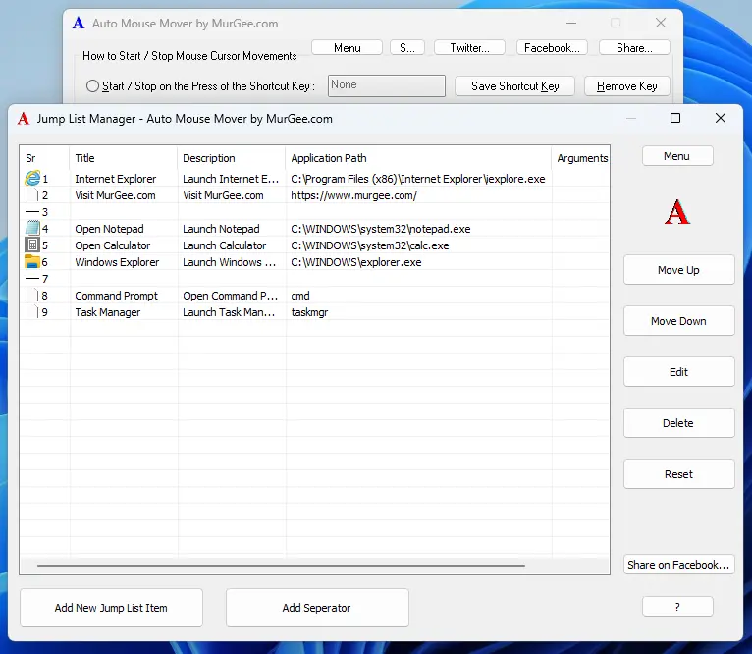Click the Windows Explorer folder icon in row 6
Screen dimensions: 752x654
pos(32,262)
